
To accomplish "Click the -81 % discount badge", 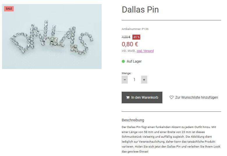I will (136, 37).
